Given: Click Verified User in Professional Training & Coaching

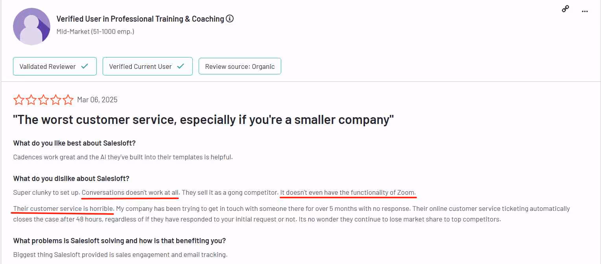Looking at the screenshot, I should (x=140, y=18).
